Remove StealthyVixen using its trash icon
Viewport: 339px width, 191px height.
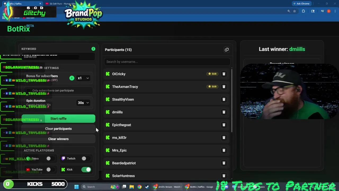pos(224,99)
